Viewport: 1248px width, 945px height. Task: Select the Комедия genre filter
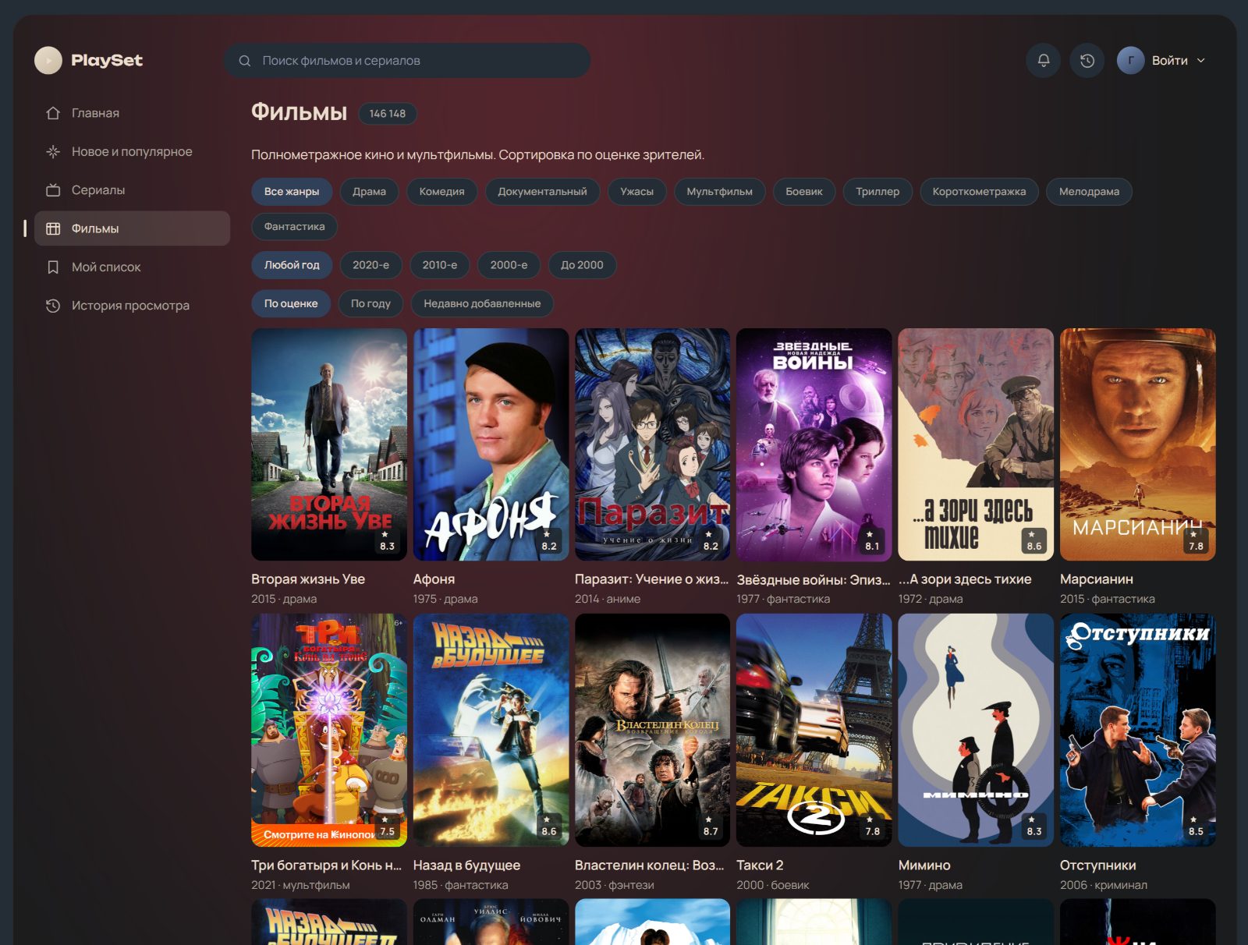[x=441, y=192]
